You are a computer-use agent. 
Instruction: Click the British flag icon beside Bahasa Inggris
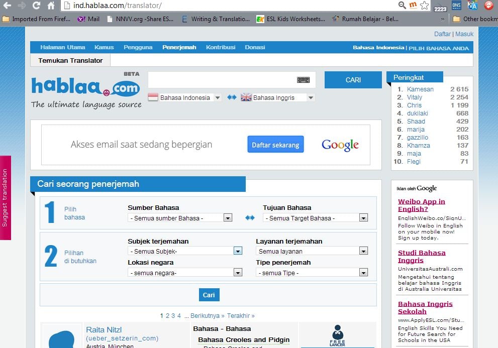(246, 97)
